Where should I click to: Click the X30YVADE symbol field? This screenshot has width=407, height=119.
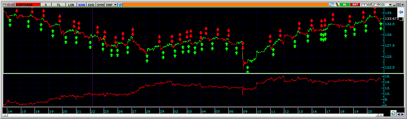28,5
